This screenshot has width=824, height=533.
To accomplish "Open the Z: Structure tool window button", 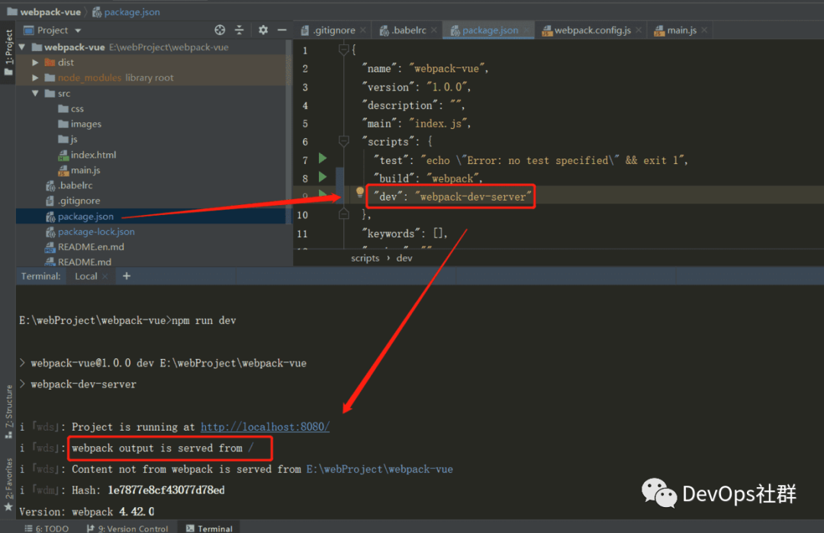I will click(x=8, y=413).
